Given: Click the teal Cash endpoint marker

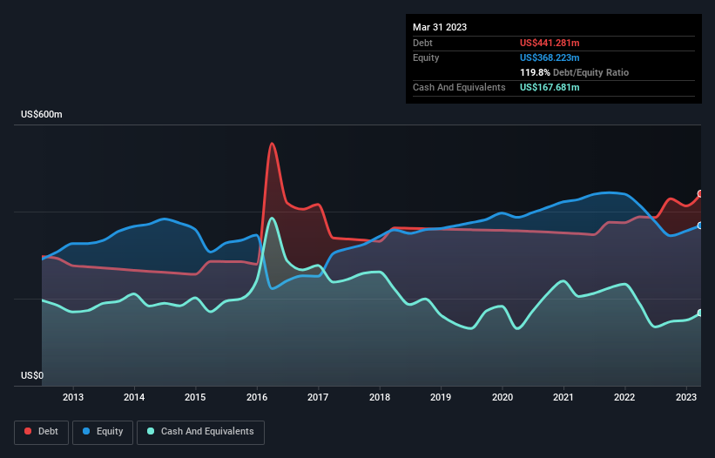Looking at the screenshot, I should 700,313.
